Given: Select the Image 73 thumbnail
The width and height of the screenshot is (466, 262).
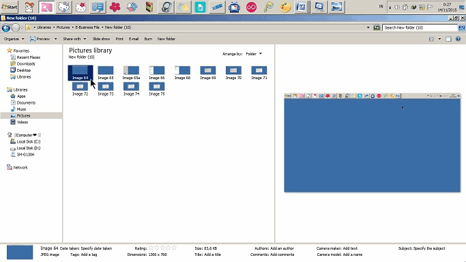Looking at the screenshot, I should click(106, 89).
